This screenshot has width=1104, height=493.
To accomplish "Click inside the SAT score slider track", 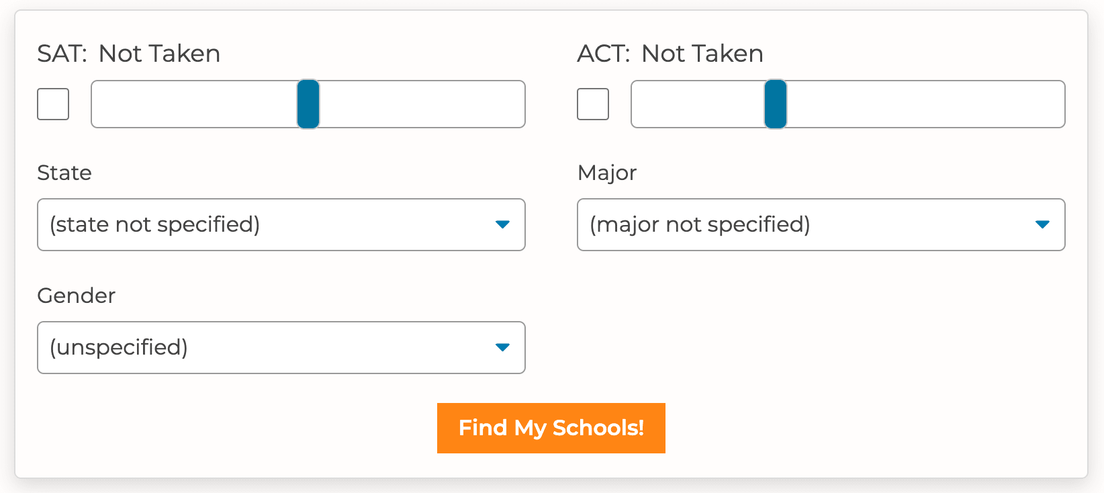I will (201, 104).
